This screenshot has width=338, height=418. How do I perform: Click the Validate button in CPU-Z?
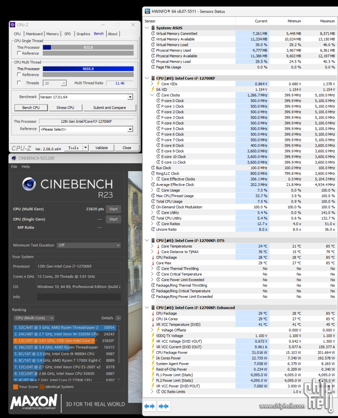[x=101, y=148]
